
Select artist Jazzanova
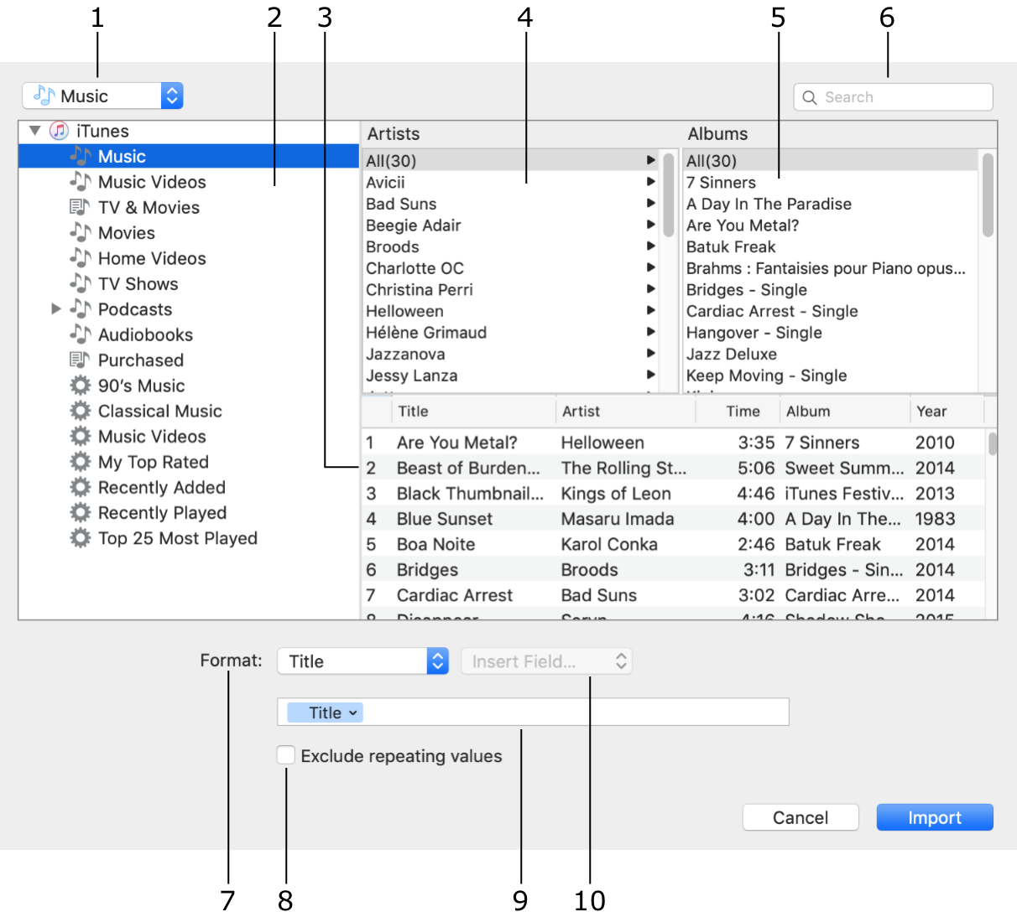pyautogui.click(x=511, y=354)
